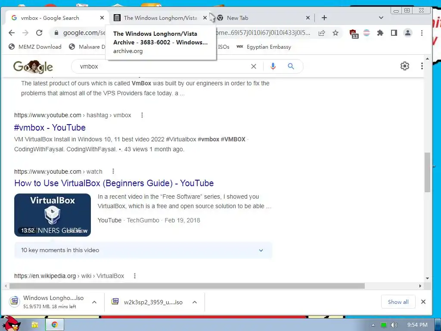Open How to Use VirtualBox Beginners Guide
The width and height of the screenshot is (441, 331).
point(114,183)
